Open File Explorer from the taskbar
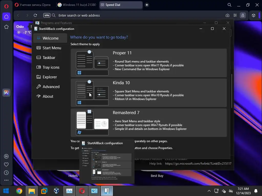This screenshot has height=196, width=262. tap(31, 191)
